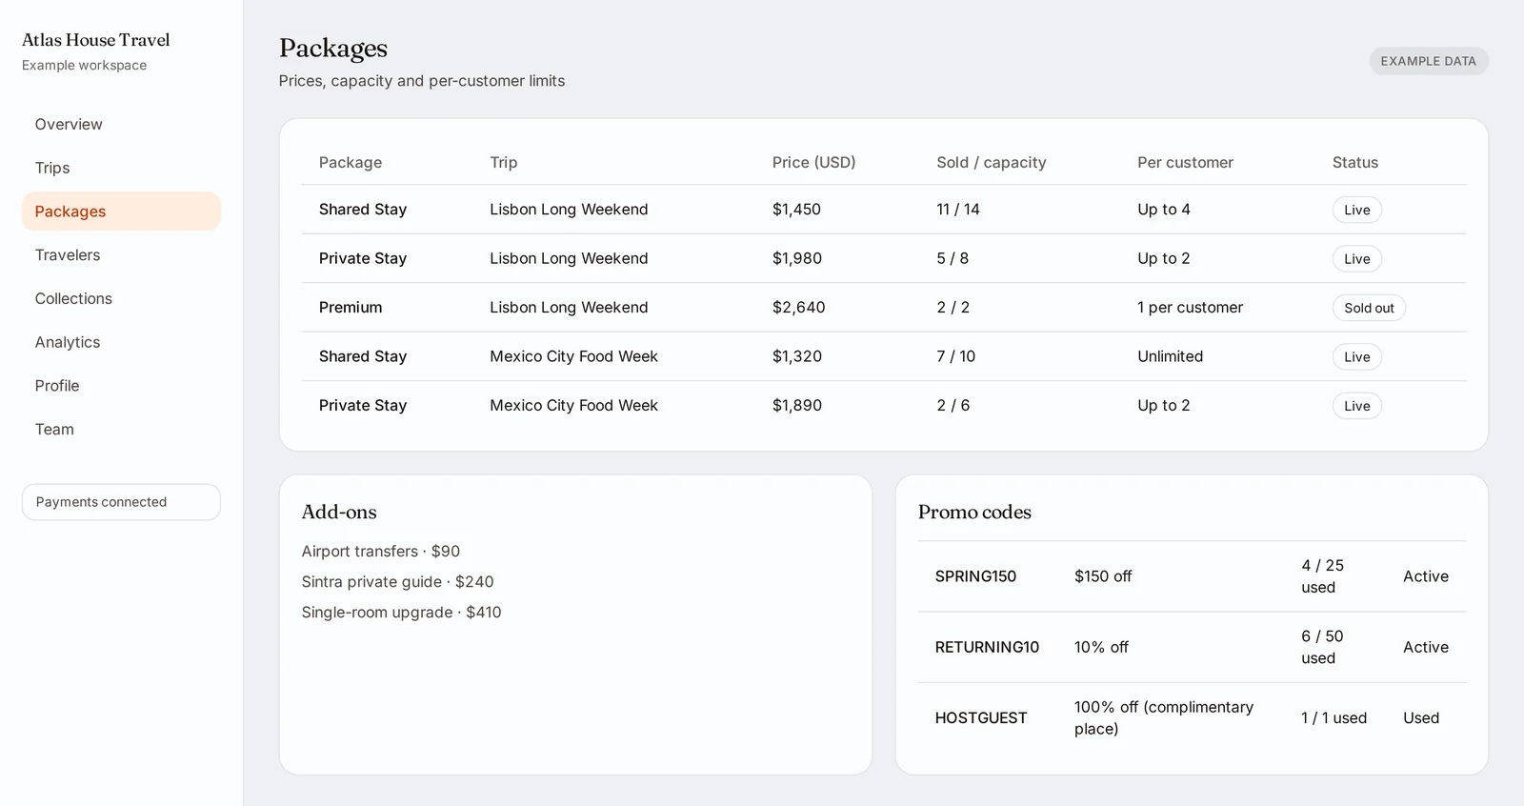Screen dimensions: 1524x806
Task: Select the Packages sidebar item
Action: [121, 212]
